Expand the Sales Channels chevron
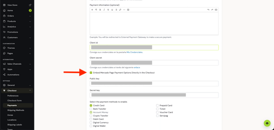 pyautogui.click(x=30, y=64)
